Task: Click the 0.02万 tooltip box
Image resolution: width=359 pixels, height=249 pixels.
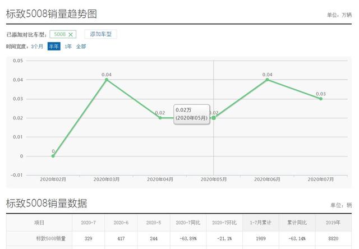Action: (192, 114)
